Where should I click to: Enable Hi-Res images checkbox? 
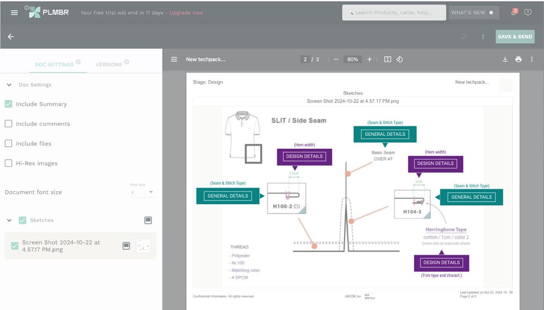pos(8,163)
